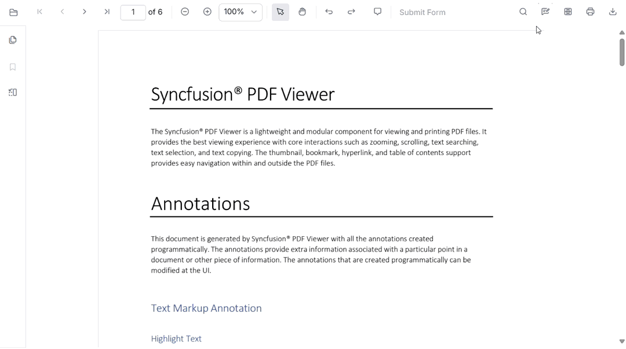The image size is (626, 349).
Task: Go to the first page
Action: click(39, 12)
